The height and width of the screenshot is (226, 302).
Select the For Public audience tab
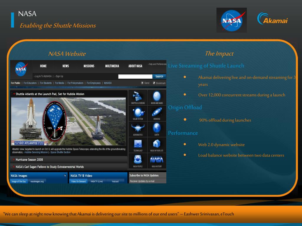click(15, 83)
